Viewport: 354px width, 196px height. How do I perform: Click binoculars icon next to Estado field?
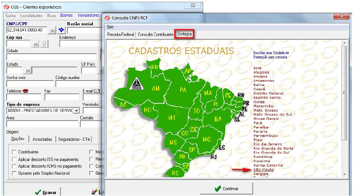click(28, 71)
